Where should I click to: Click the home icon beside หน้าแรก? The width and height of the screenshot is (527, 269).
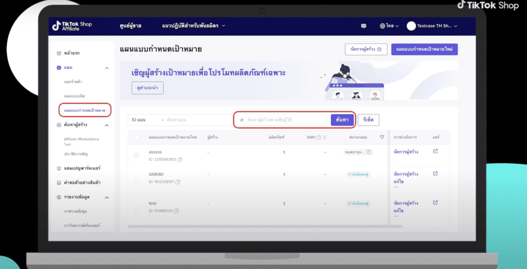(x=59, y=53)
